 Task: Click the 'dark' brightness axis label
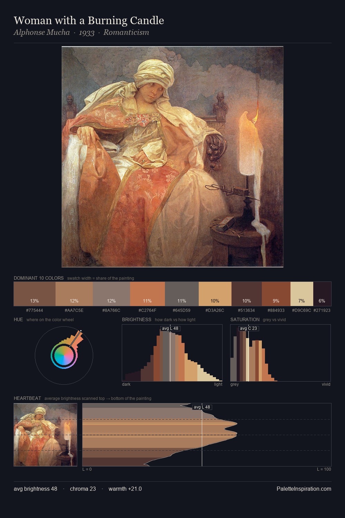tap(126, 384)
